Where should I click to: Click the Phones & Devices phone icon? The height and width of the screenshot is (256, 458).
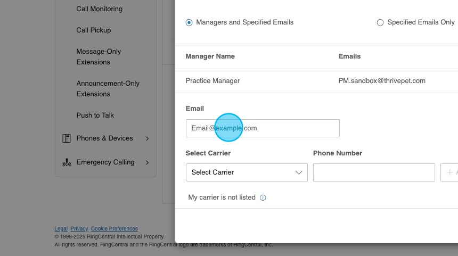click(67, 138)
